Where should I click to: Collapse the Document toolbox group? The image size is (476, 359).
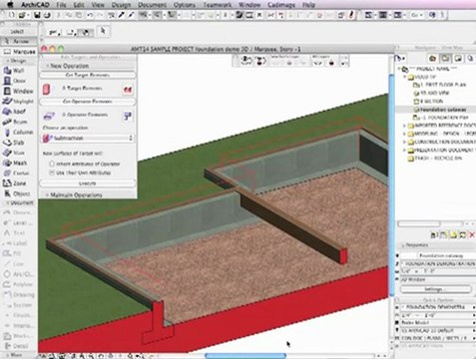(x=7, y=202)
